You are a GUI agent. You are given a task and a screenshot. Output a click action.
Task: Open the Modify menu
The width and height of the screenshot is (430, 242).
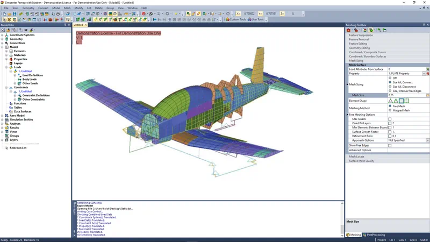pyautogui.click(x=78, y=8)
